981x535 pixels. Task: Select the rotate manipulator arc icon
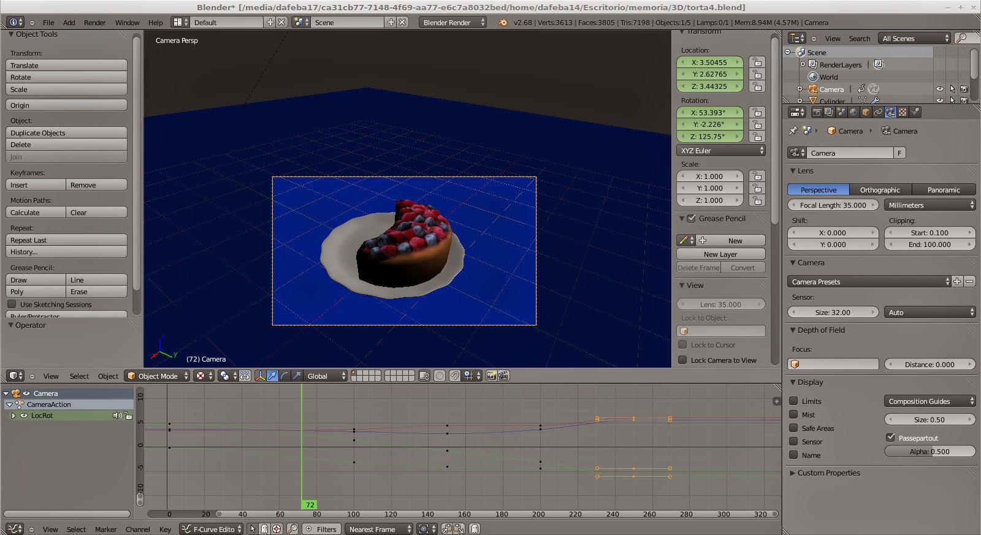(x=284, y=376)
